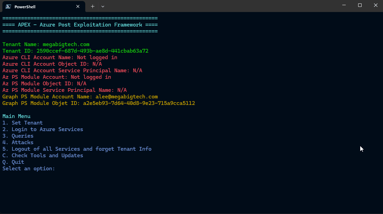Click option 2. Login to Azure Services
The image size is (383, 214).
43,129
